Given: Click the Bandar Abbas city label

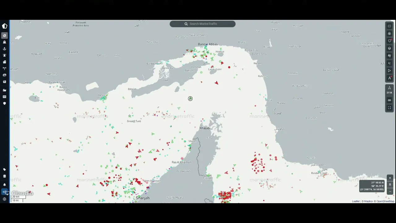Looking at the screenshot, I should coord(208,44).
